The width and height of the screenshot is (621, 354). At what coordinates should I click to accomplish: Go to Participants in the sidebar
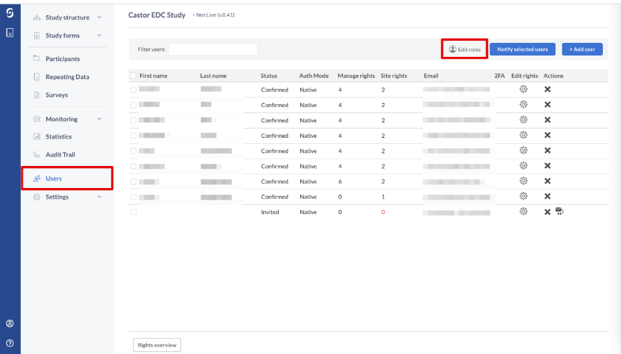coord(63,59)
